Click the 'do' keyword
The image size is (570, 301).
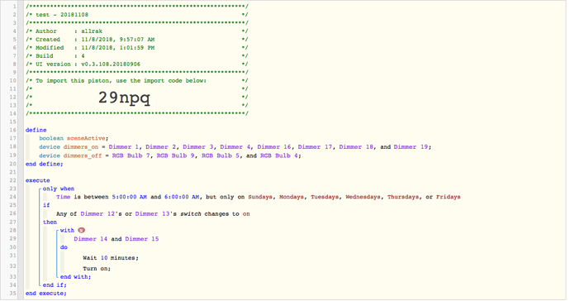pos(64,247)
